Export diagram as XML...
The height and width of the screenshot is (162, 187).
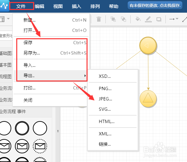tap(113, 134)
